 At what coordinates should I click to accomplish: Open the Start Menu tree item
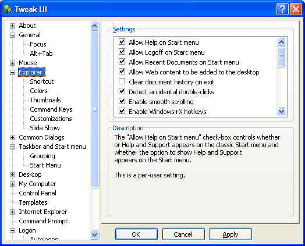click(45, 165)
